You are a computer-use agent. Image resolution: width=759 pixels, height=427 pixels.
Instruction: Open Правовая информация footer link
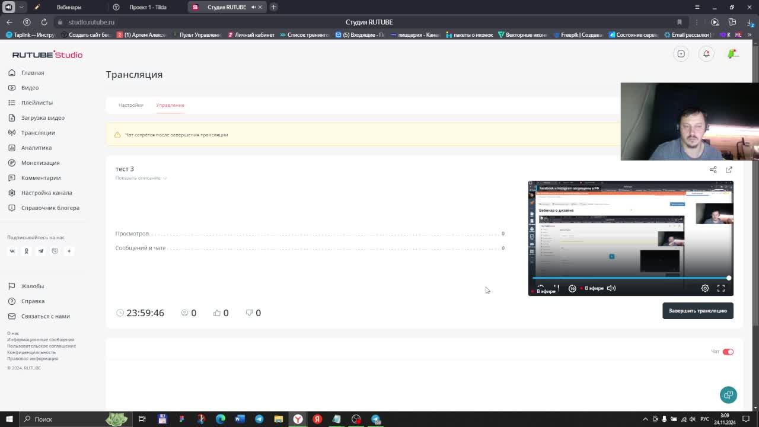point(33,358)
